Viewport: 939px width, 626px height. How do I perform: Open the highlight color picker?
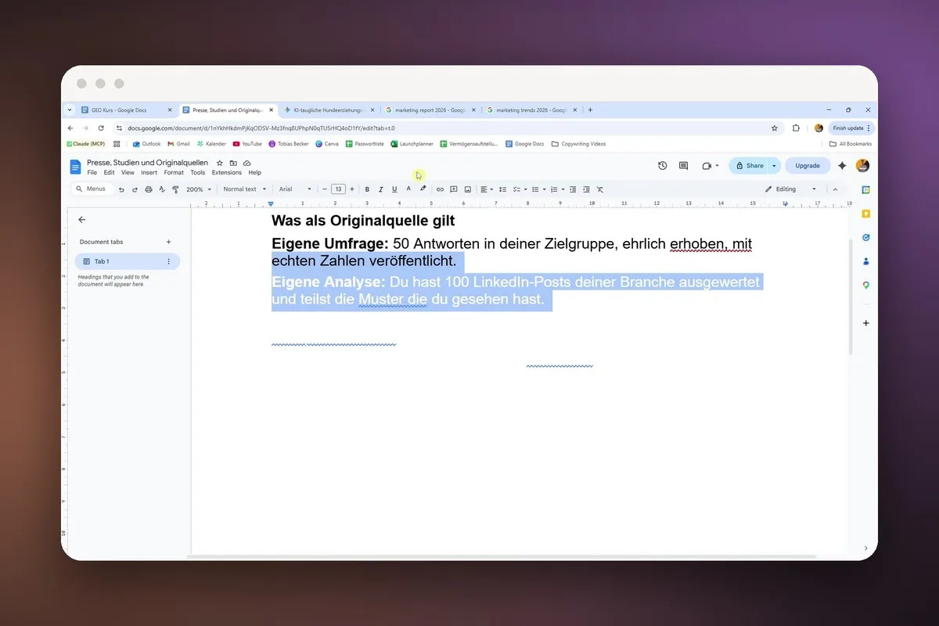[423, 189]
